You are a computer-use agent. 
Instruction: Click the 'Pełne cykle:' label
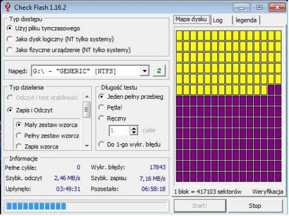(x=21, y=167)
